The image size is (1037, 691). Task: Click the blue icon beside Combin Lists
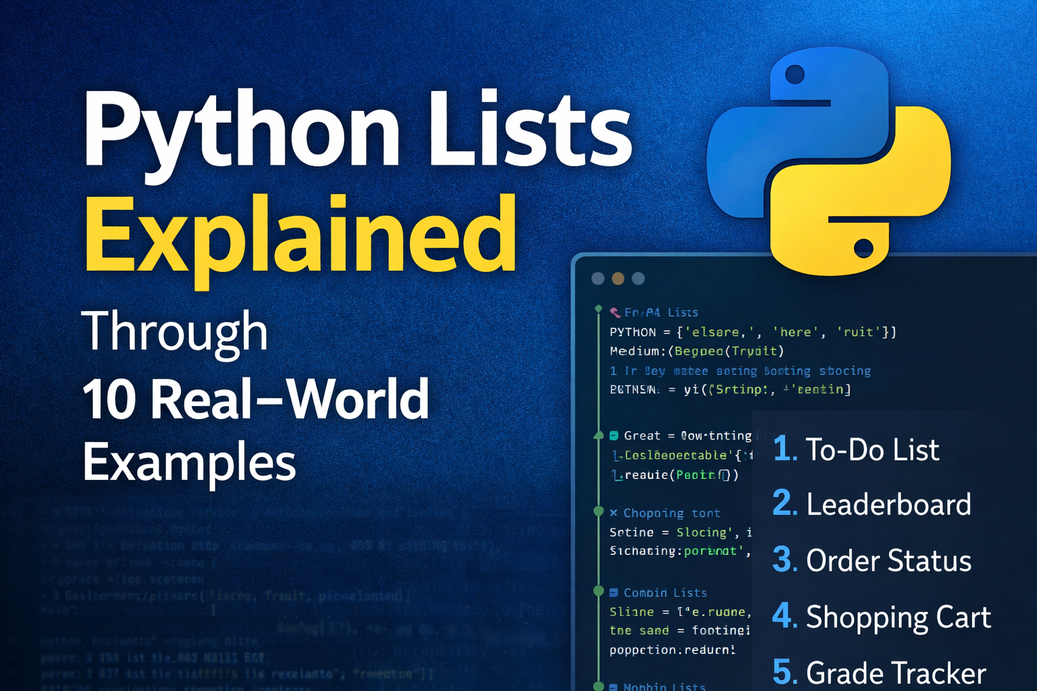tap(614, 592)
